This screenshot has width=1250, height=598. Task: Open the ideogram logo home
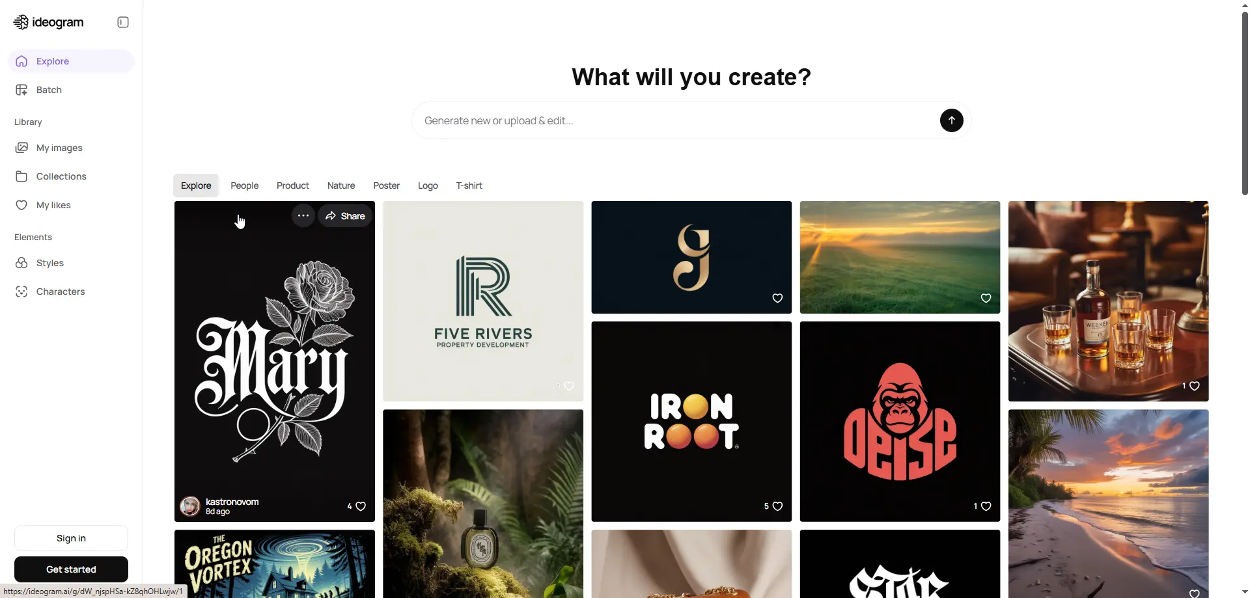pos(49,22)
